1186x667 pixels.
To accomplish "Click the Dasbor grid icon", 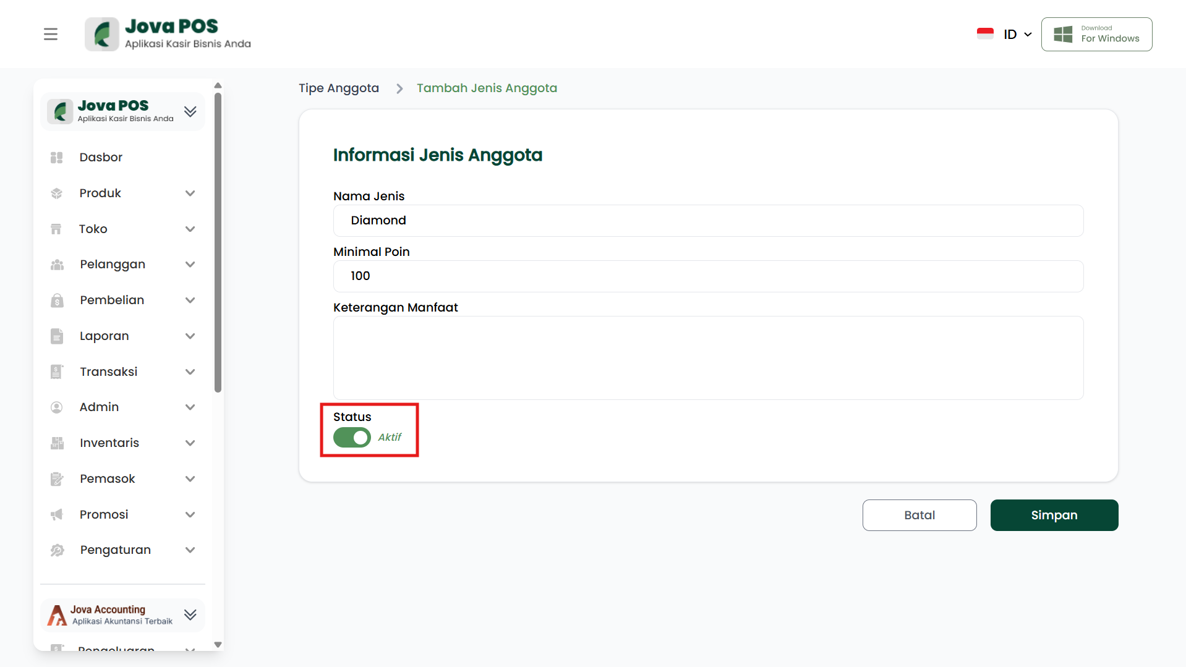I will 57,158.
